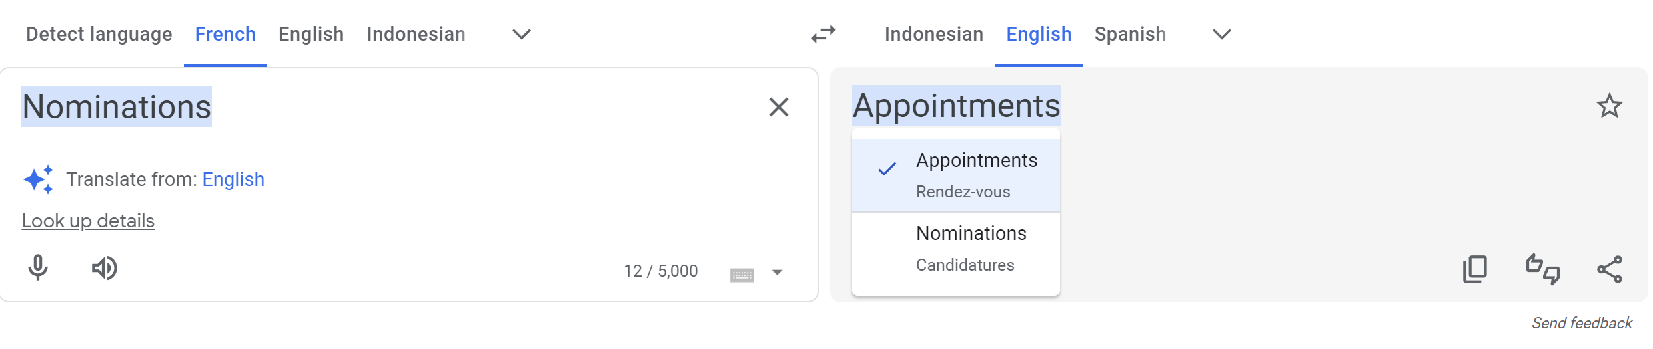The height and width of the screenshot is (349, 1653).
Task: Swap source and target languages
Action: click(x=824, y=34)
